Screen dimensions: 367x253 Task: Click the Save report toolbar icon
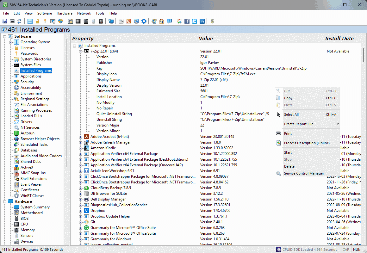[4, 21]
